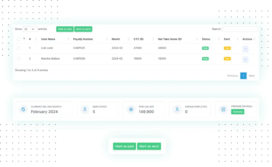Toggle the select-all checkbox in table header
Viewport: 272px width, 167px height.
point(18,39)
